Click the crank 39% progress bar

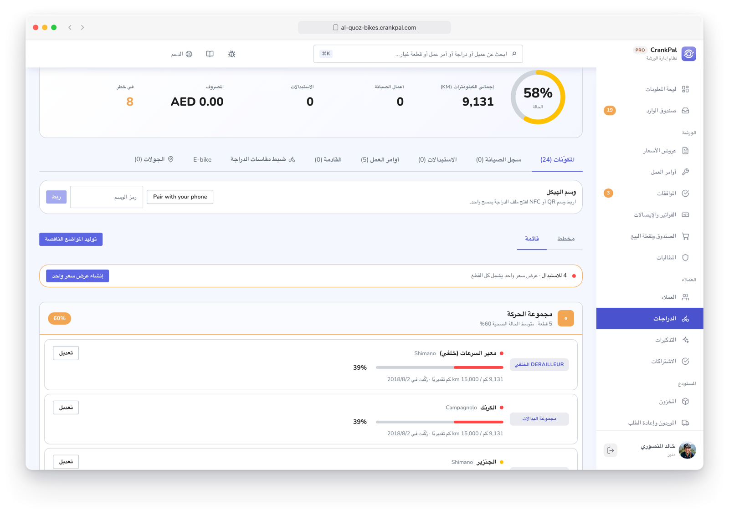(439, 422)
